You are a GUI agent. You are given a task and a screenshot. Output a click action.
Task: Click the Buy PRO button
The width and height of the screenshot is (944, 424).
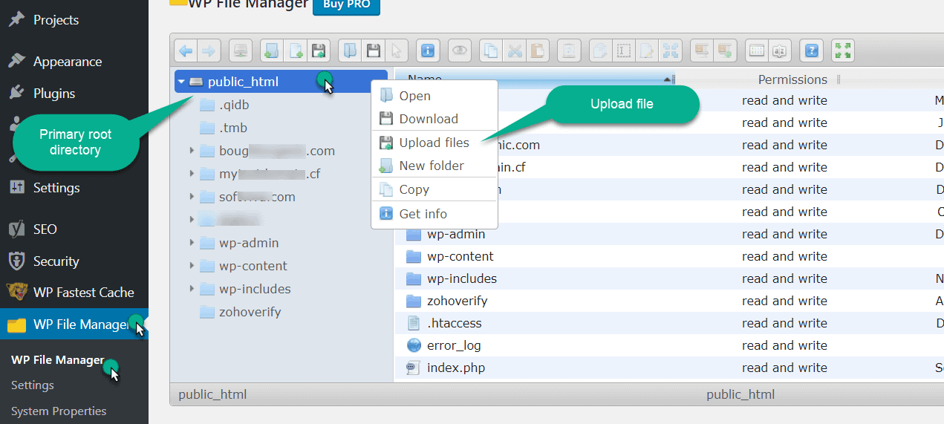pos(346,5)
